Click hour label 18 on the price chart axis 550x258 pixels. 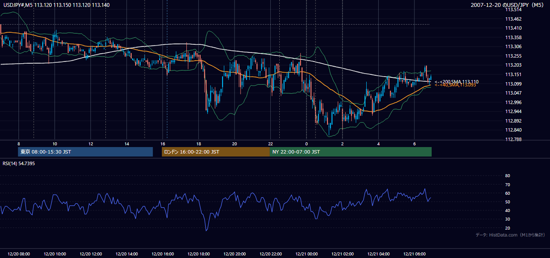(x=198, y=144)
